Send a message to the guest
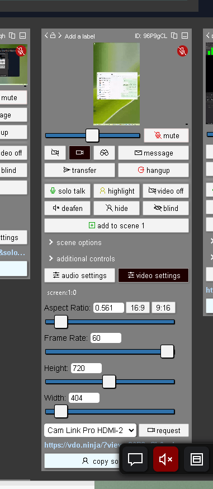 pyautogui.click(x=154, y=153)
